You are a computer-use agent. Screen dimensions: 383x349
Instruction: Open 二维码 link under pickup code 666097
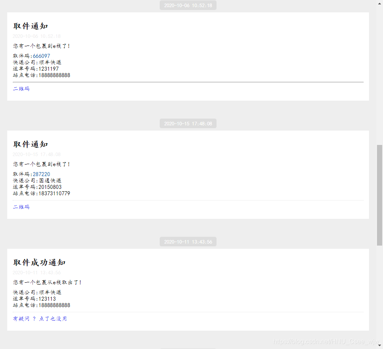21,89
